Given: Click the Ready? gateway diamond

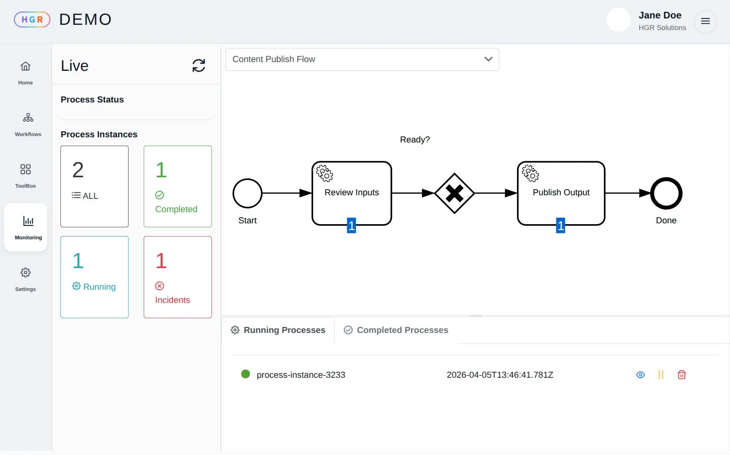Looking at the screenshot, I should pyautogui.click(x=454, y=193).
